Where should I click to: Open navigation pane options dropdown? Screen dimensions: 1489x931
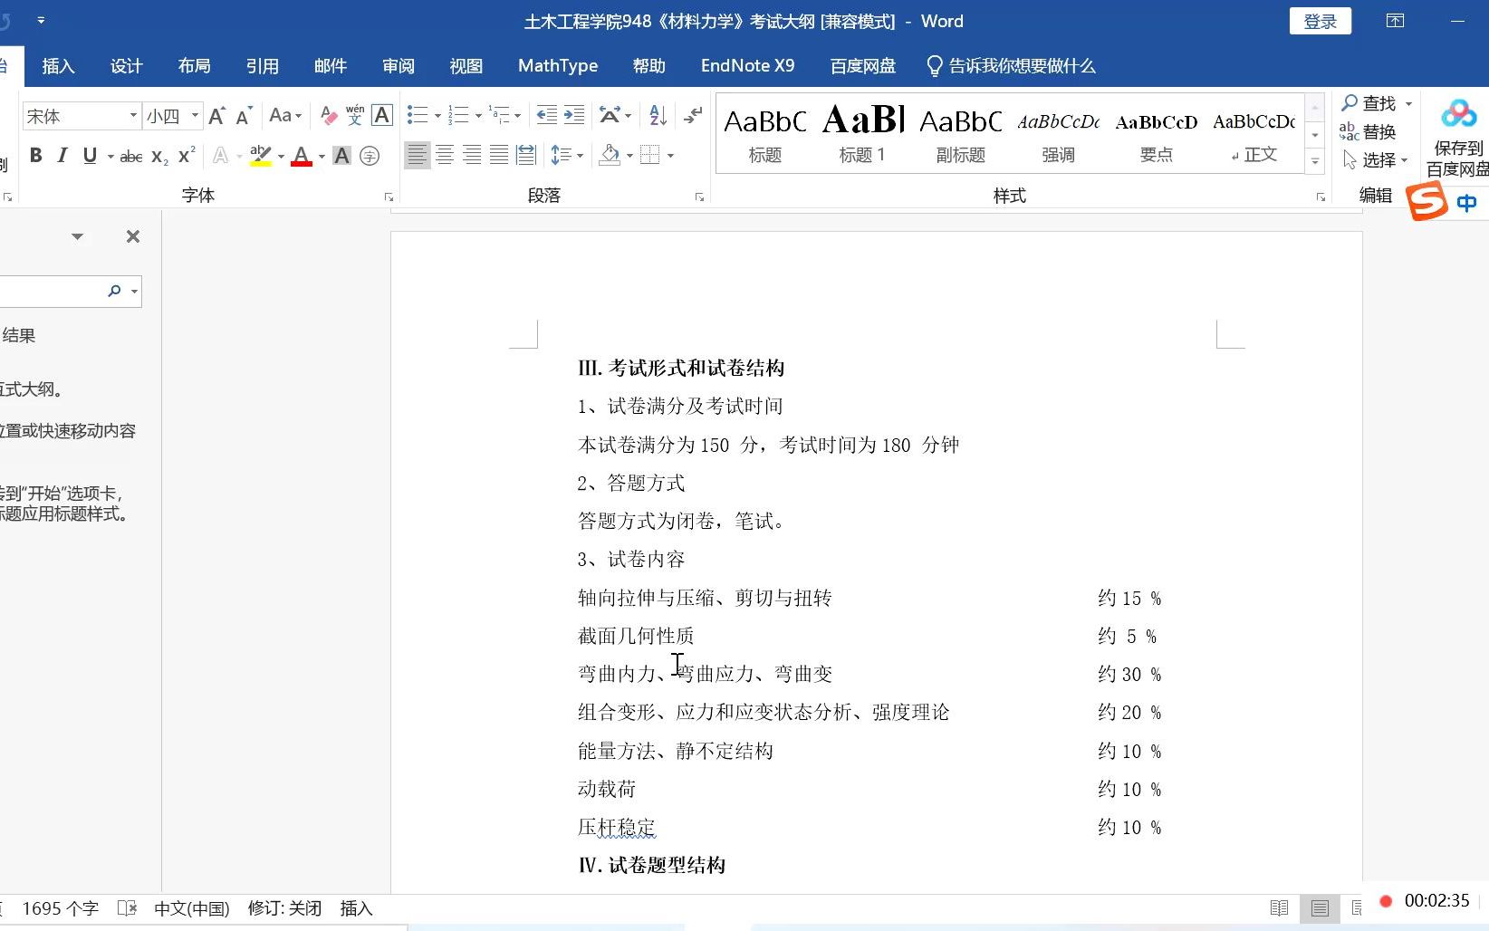pyautogui.click(x=78, y=236)
